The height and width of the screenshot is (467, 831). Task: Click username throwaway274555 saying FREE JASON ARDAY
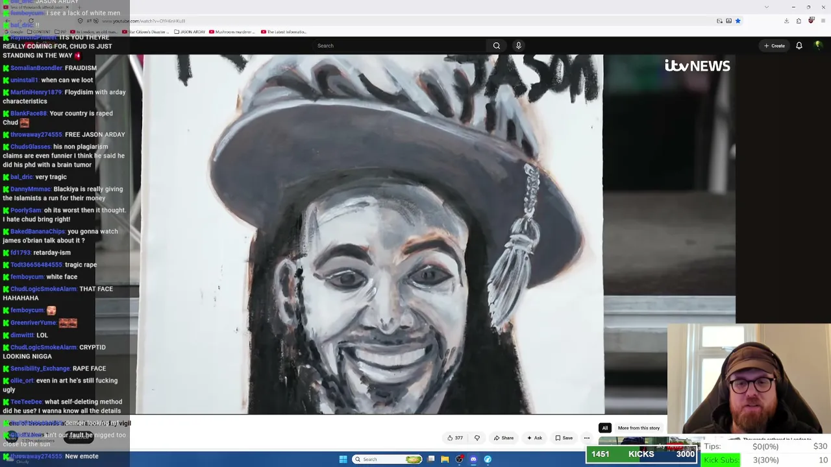point(36,134)
